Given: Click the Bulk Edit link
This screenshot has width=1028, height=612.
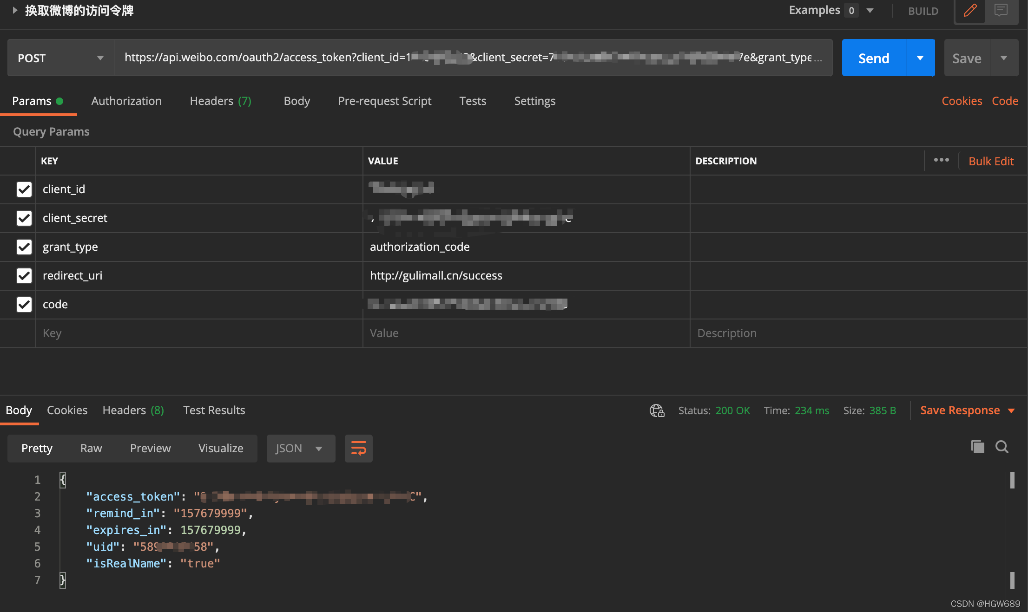Looking at the screenshot, I should 991,161.
